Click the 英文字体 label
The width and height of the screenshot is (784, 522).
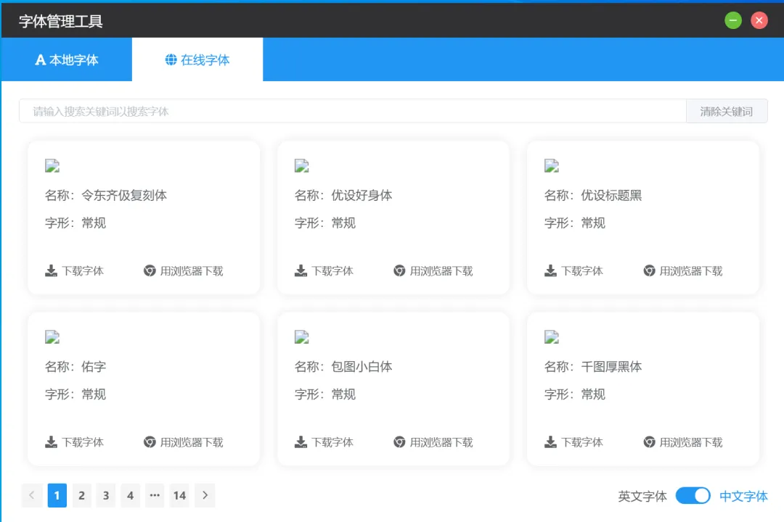click(x=642, y=496)
